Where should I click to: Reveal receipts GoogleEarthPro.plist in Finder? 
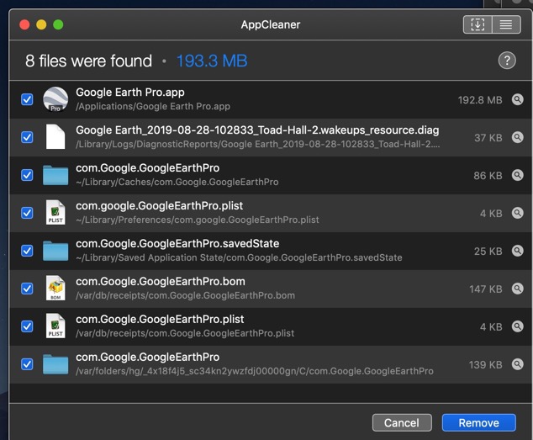tap(517, 326)
